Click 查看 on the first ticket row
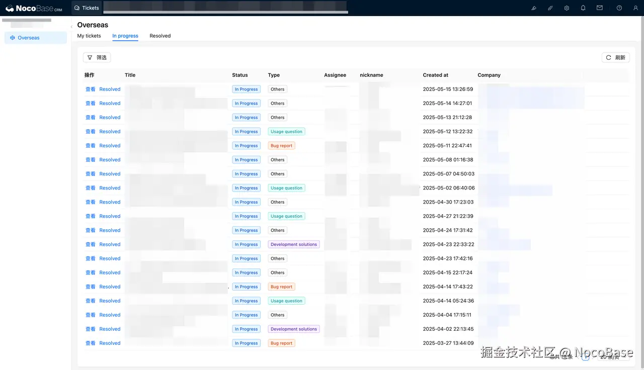The image size is (644, 370). [x=90, y=89]
